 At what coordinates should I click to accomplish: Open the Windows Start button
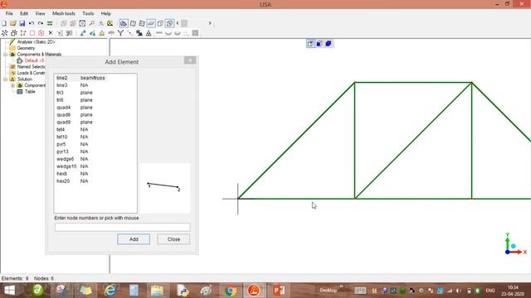(9, 291)
